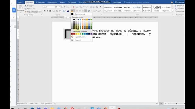Click the back arrow at top left
Viewport: 195px width, 109px height.
click(x=12, y=3)
